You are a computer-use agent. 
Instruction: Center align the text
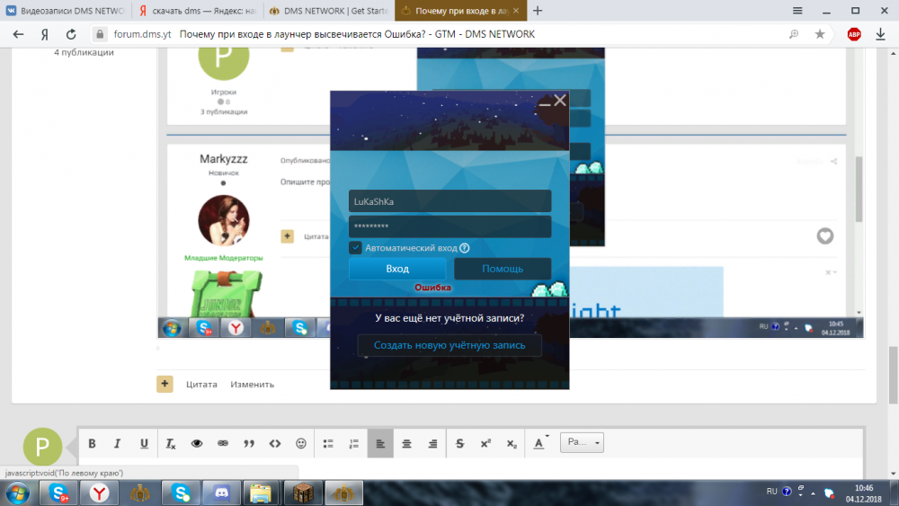pyautogui.click(x=406, y=444)
